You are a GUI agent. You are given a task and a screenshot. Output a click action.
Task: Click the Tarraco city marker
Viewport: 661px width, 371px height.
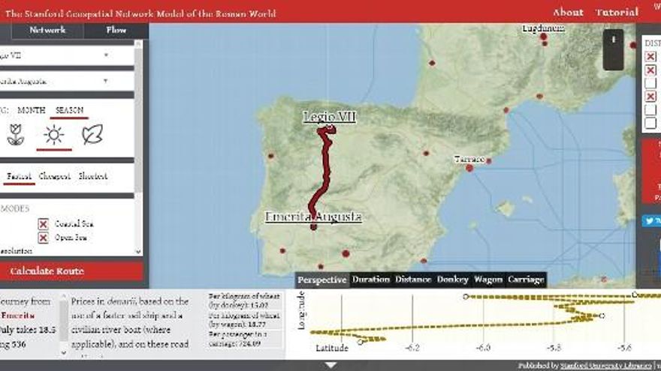(469, 168)
